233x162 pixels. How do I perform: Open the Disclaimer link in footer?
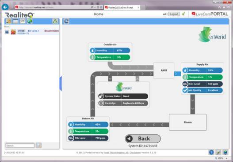pyautogui.click(x=135, y=152)
